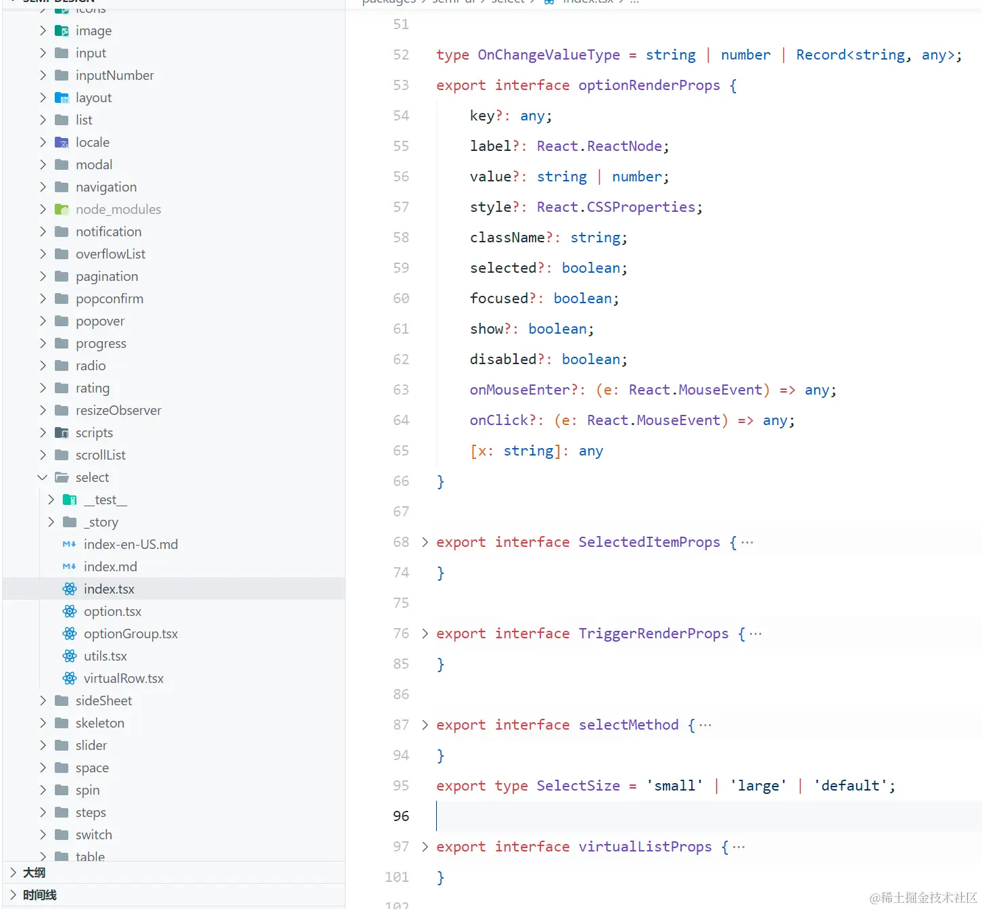Viewport: 982px width, 909px height.
Task: Click the popover folder icon
Action: tap(62, 321)
